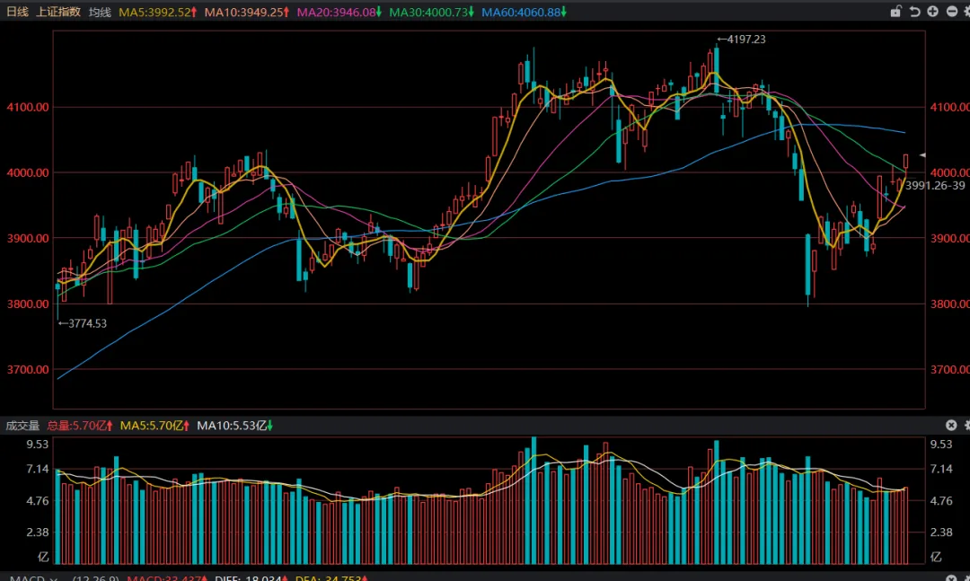
Task: Click the 上证指数 index name
Action: [x=58, y=12]
